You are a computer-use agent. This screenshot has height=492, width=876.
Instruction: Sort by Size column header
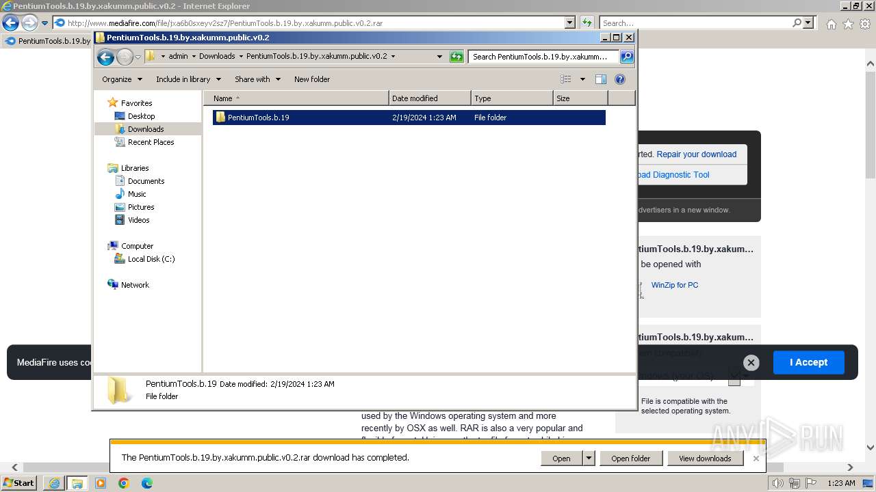(x=580, y=98)
